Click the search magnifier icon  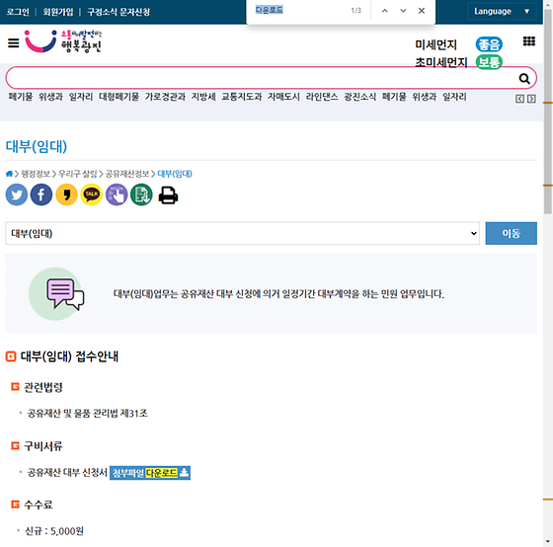[x=524, y=78]
